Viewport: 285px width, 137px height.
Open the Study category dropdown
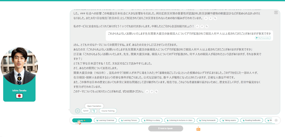(x=82, y=120)
